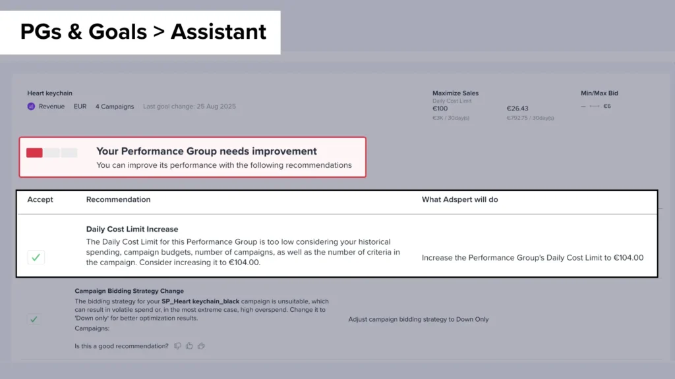This screenshot has width=675, height=379.
Task: Click the Min/Max Bid range arrow icon
Action: (x=595, y=107)
